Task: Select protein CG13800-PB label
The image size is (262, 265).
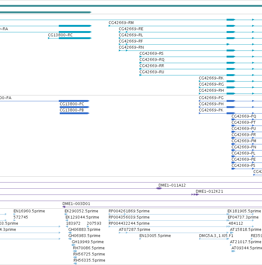Action: click(x=72, y=110)
